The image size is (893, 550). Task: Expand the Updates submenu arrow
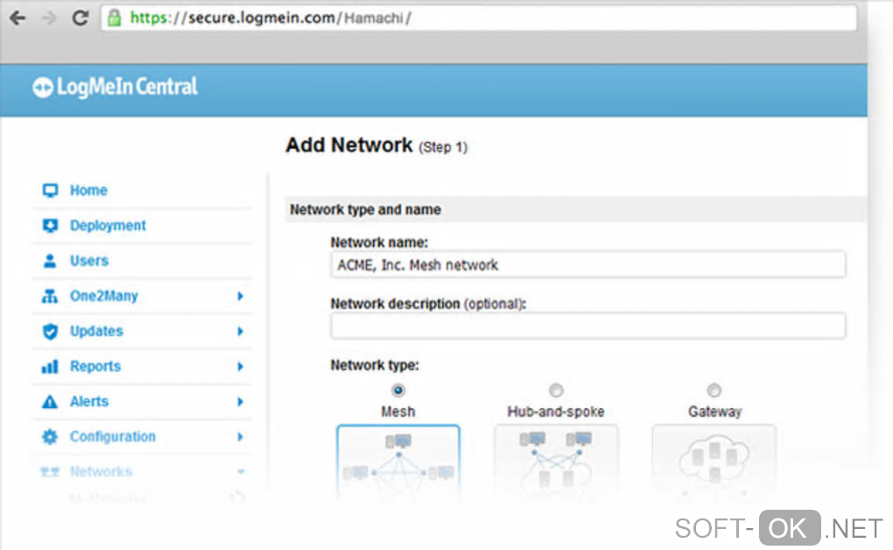[240, 331]
